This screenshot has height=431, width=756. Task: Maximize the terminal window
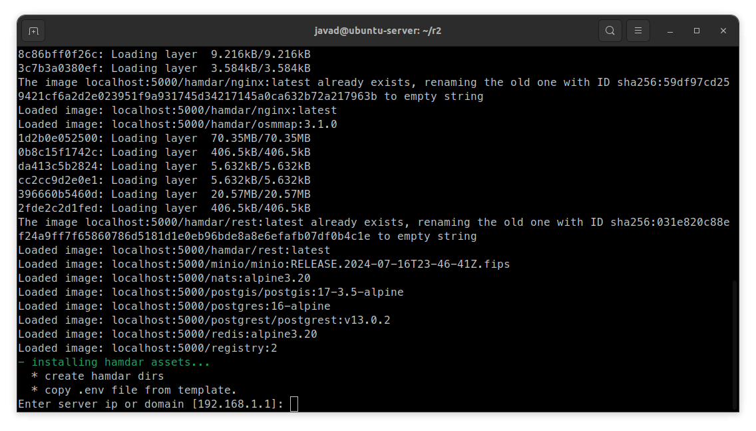[697, 31]
